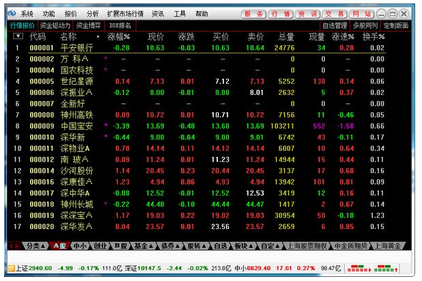422x281 pixels.
Task: Expand the 自定 bottom tab
Action: (x=271, y=246)
